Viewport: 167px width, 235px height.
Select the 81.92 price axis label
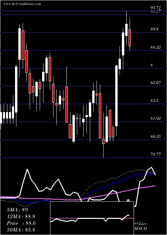pos(156,119)
